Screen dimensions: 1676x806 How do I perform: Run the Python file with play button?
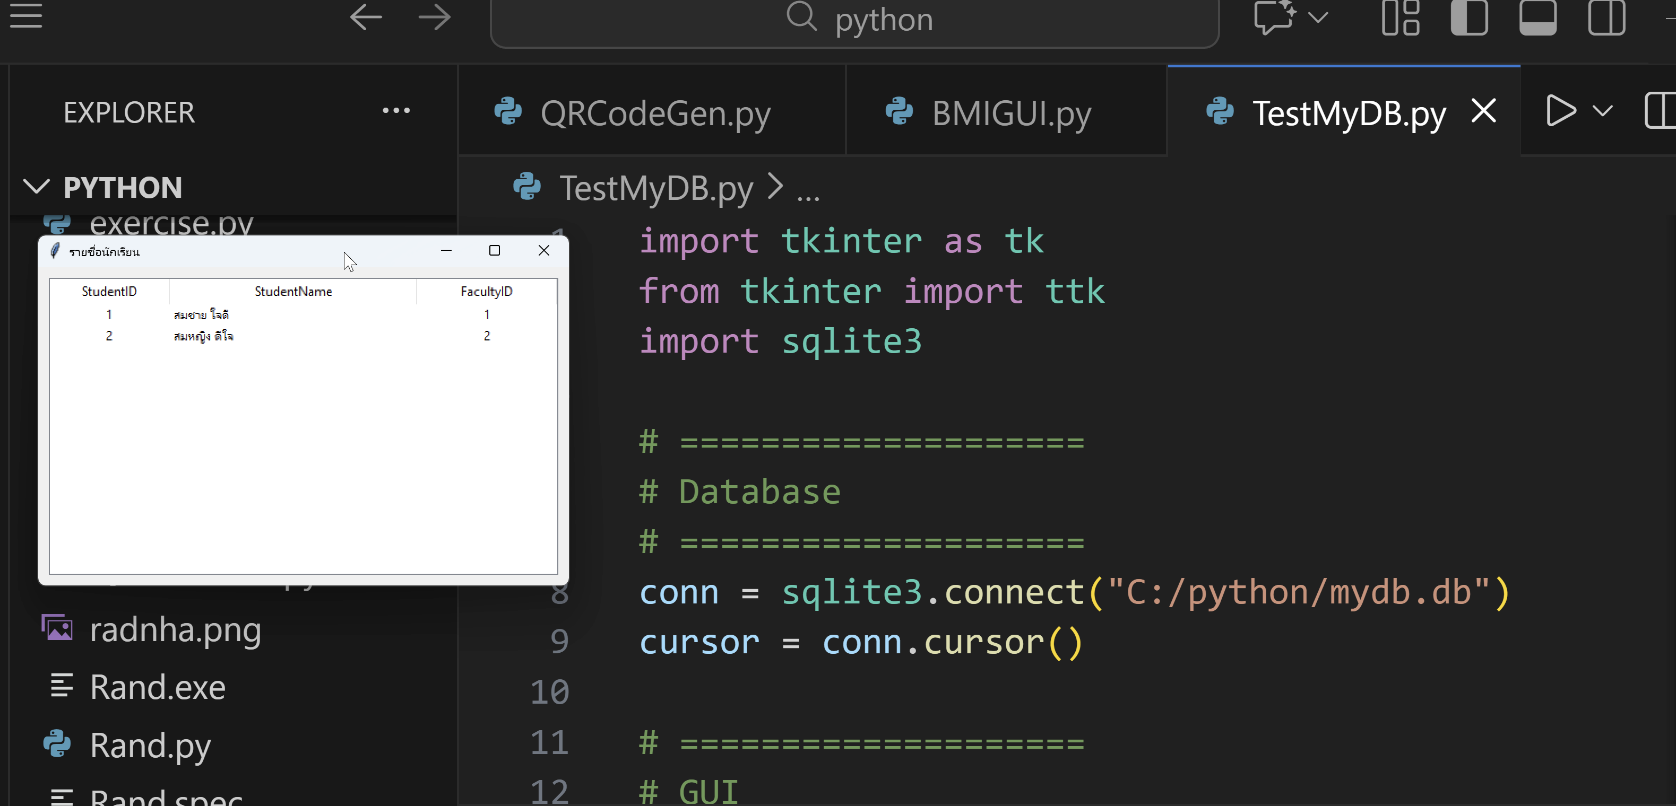[1560, 111]
